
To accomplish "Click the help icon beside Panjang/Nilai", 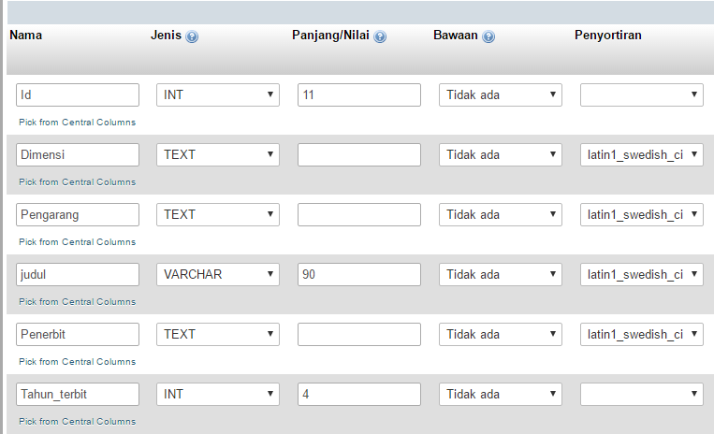I will (380, 36).
